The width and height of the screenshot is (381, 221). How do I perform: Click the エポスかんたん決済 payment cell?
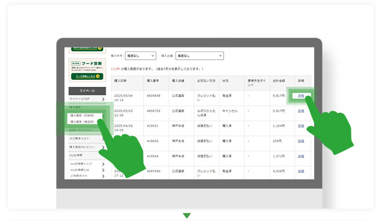(206, 113)
